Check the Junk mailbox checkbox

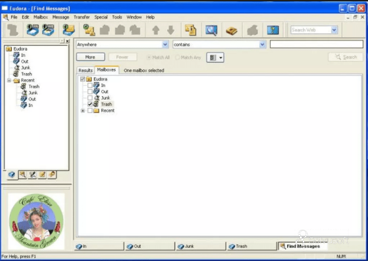coord(90,98)
